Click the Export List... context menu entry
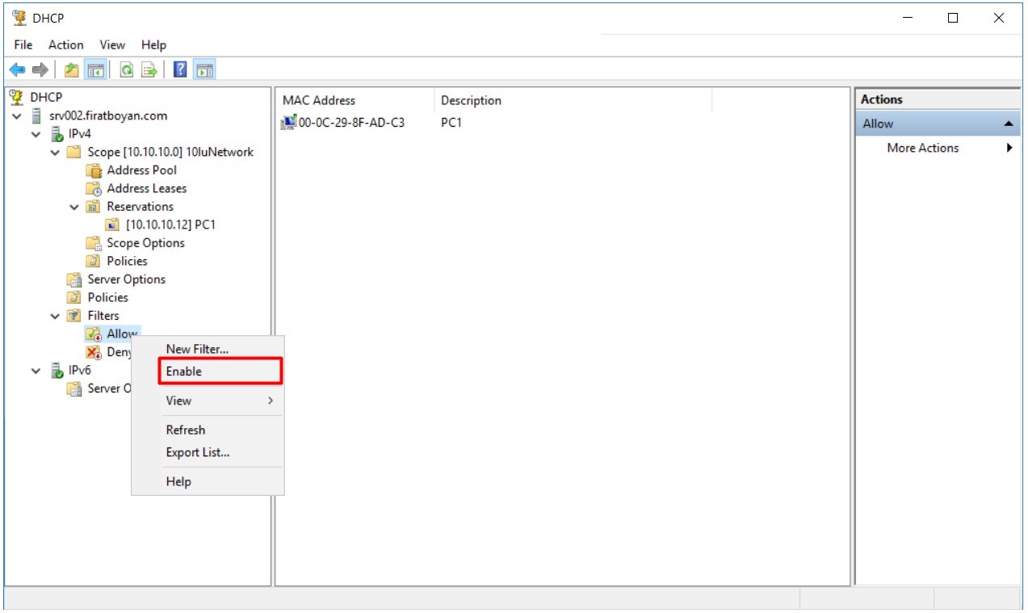Viewport: 1028px width, 613px height. point(198,452)
